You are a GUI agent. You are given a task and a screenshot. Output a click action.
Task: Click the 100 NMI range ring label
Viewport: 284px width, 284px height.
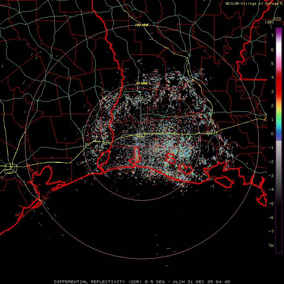point(142,25)
